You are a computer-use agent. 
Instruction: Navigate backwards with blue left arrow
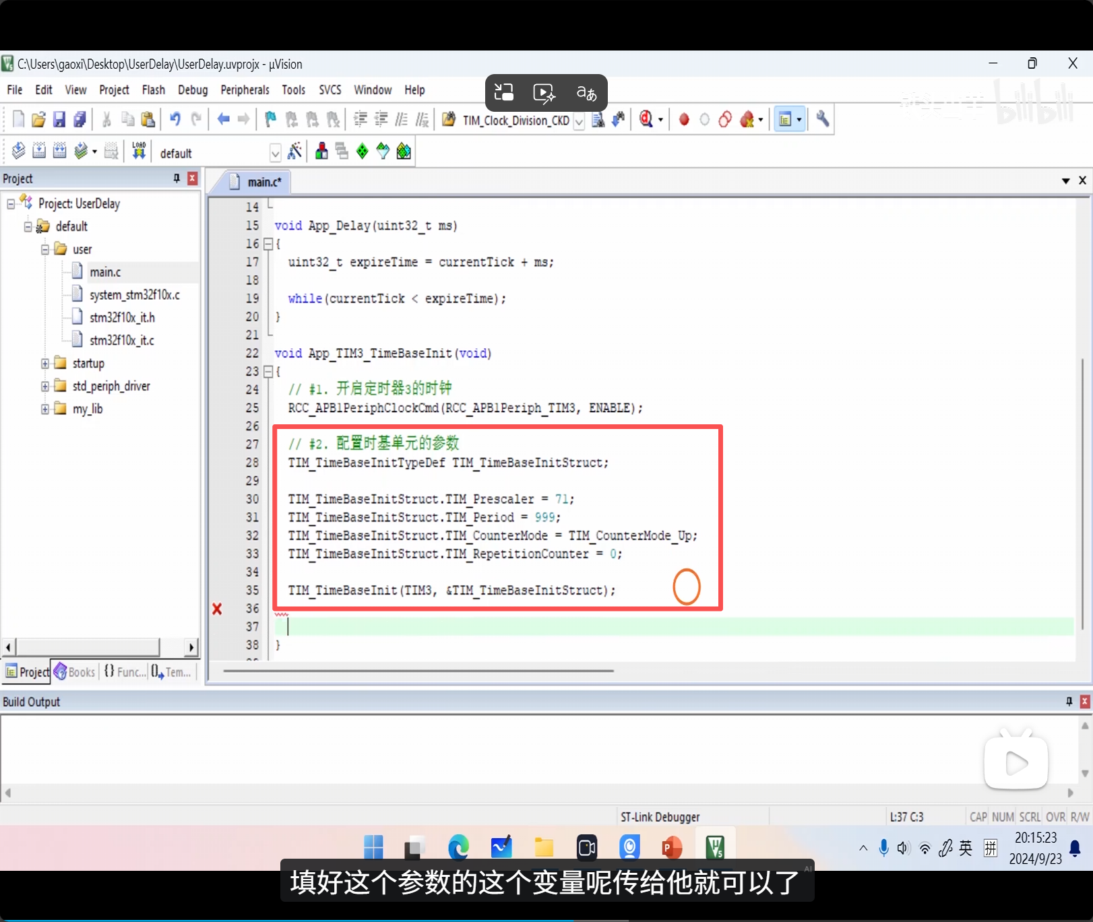pos(224,119)
